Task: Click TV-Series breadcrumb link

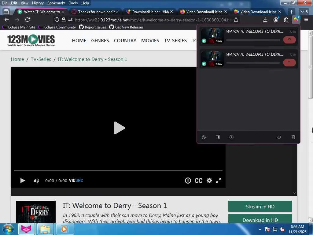Action: coord(41,59)
